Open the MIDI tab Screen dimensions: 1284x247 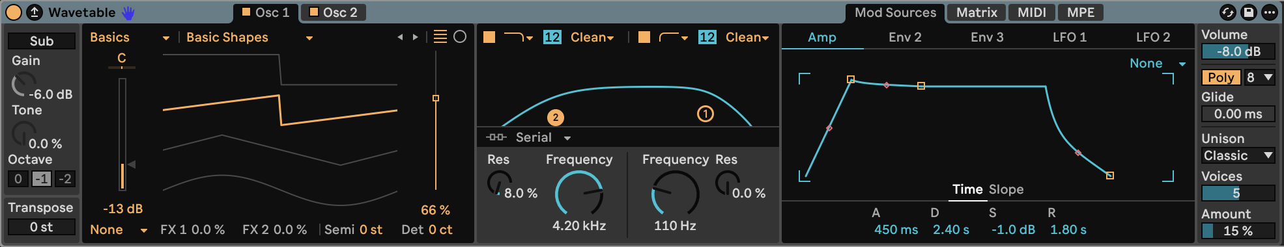1032,12
